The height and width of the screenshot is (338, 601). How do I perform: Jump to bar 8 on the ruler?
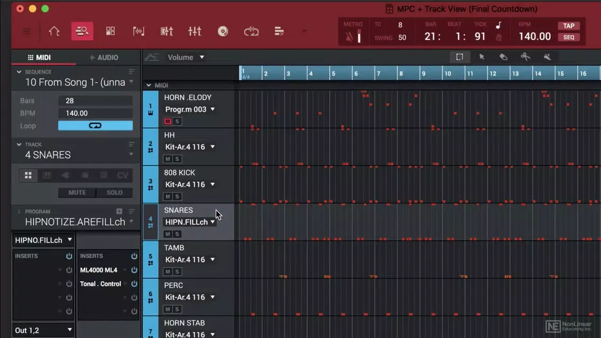(x=401, y=73)
